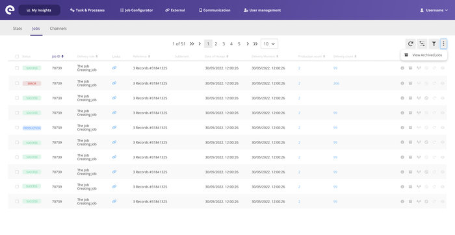The image size is (455, 235).
Task: Choose View Archived jobs from the popup menu
Action: (x=424, y=55)
